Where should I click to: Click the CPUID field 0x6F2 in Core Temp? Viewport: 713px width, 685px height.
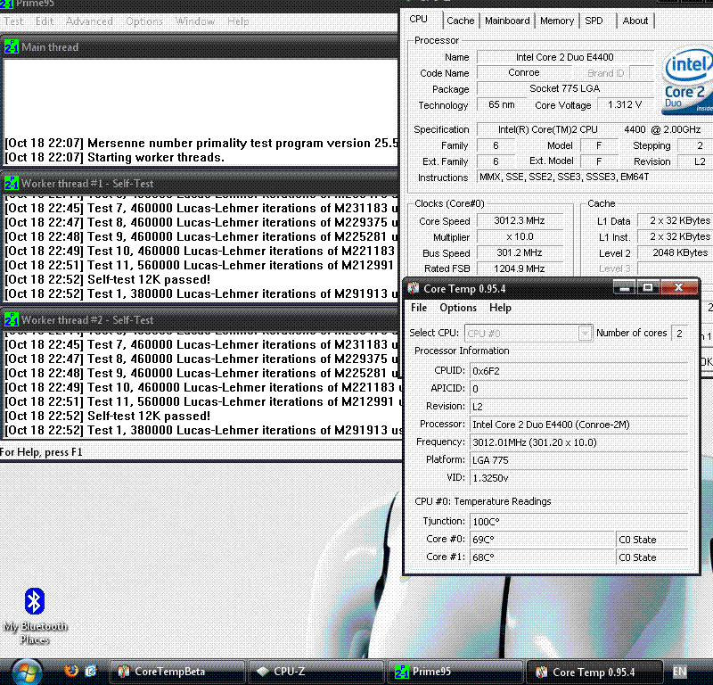click(x=578, y=371)
